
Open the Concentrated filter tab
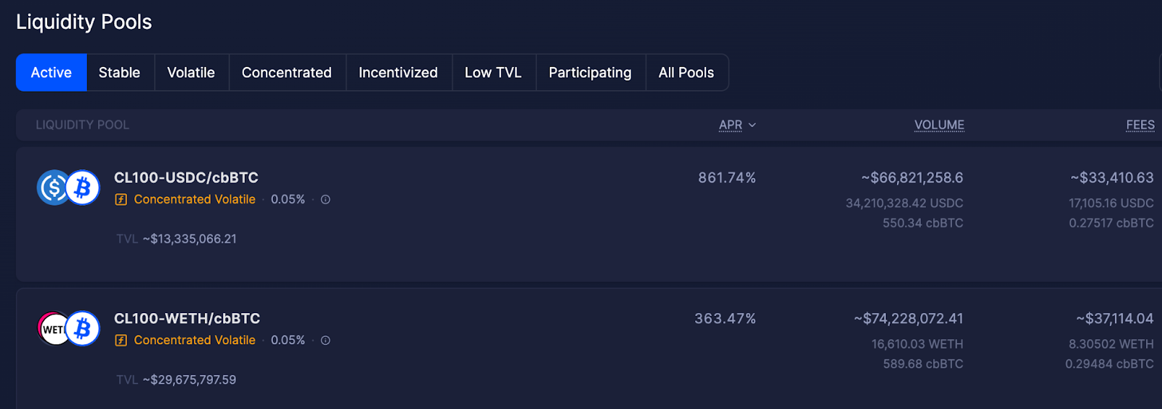(x=287, y=73)
